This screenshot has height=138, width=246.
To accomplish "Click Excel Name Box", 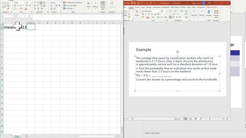I will (x=7, y=16).
